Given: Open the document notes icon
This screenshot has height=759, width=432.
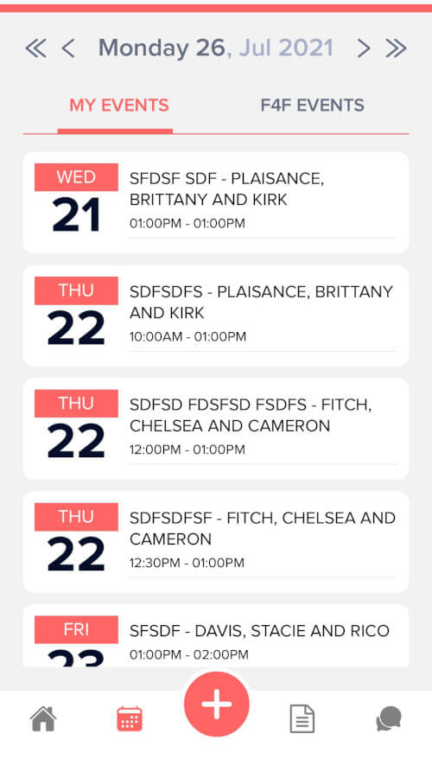Looking at the screenshot, I should (302, 719).
